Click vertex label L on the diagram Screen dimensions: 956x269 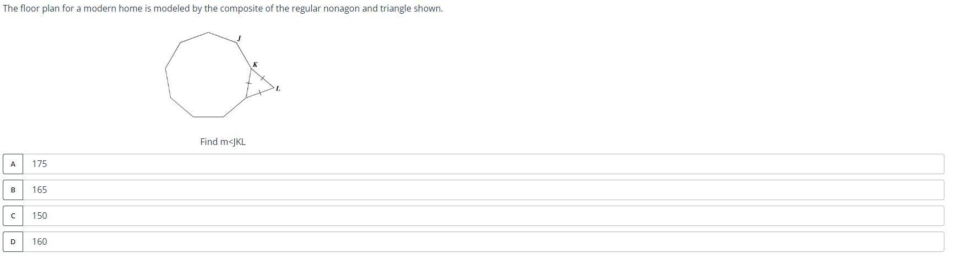click(x=278, y=88)
